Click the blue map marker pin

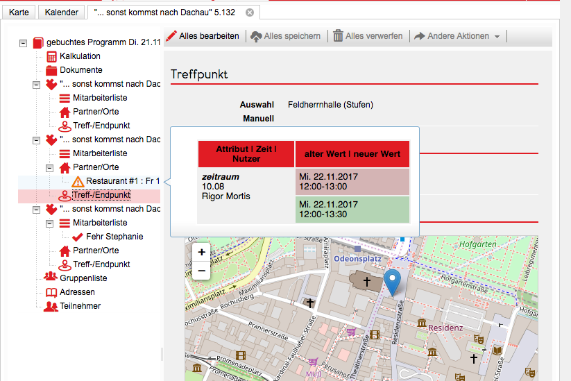[x=392, y=282]
